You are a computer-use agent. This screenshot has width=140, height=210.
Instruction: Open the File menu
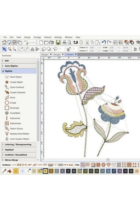[x=5, y=37]
